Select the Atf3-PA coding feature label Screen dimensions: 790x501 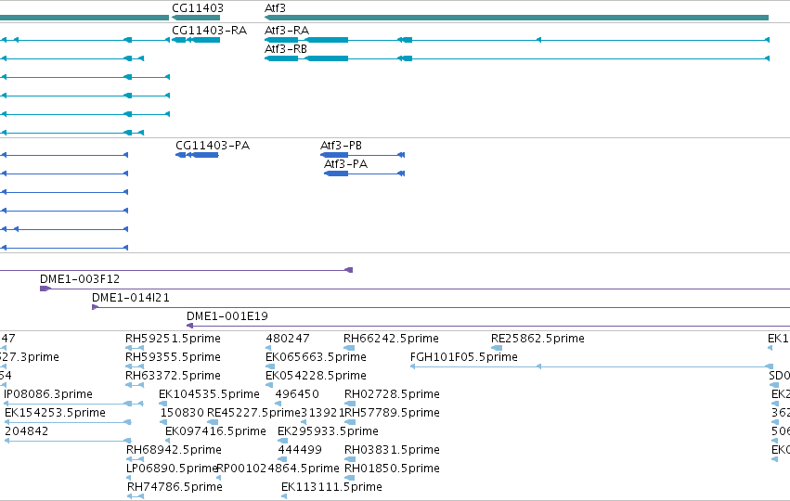pyautogui.click(x=345, y=164)
